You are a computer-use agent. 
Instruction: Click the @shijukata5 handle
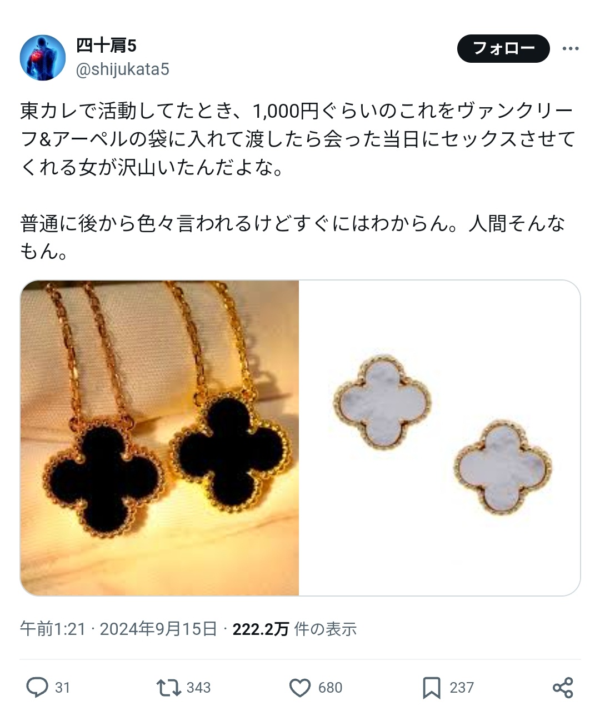[122, 69]
